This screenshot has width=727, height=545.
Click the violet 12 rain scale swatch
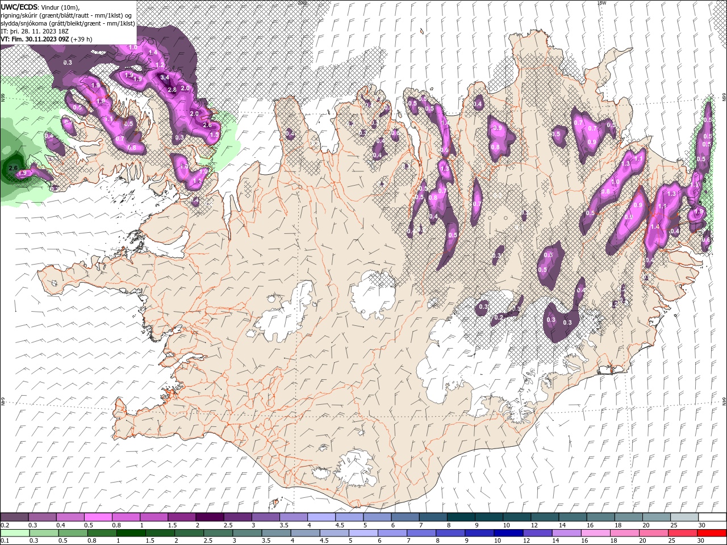pos(537,533)
